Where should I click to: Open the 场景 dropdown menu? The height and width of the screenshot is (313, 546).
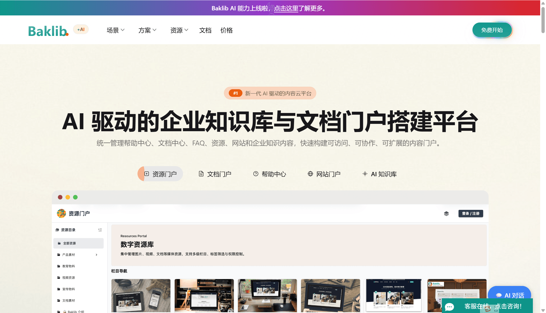pos(116,30)
